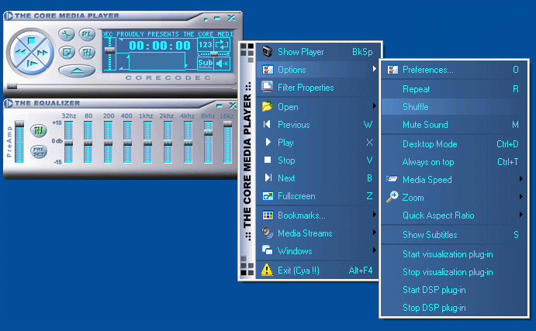The width and height of the screenshot is (536, 331).
Task: Click the Exit warning triangle icon
Action: [x=267, y=270]
